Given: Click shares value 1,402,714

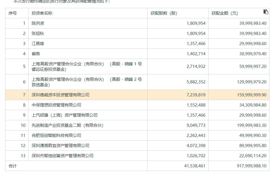Looking at the screenshot, I should coord(196,54).
